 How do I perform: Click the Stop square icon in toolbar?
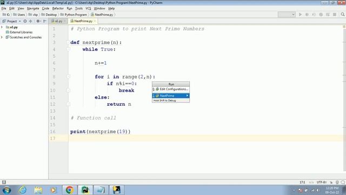coord(335,15)
